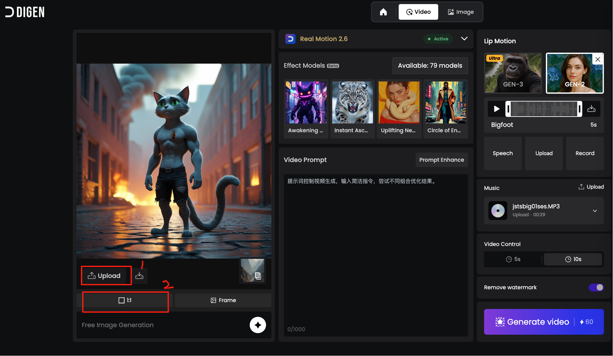Select the GEN-2 lip motion model
Screen dimensions: 613x356
coord(574,73)
